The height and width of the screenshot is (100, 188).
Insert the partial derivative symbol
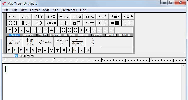(x=40, y=30)
